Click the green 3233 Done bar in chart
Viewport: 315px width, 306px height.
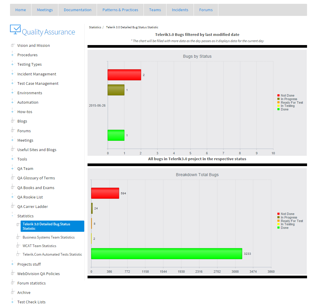pyautogui.click(x=166, y=254)
